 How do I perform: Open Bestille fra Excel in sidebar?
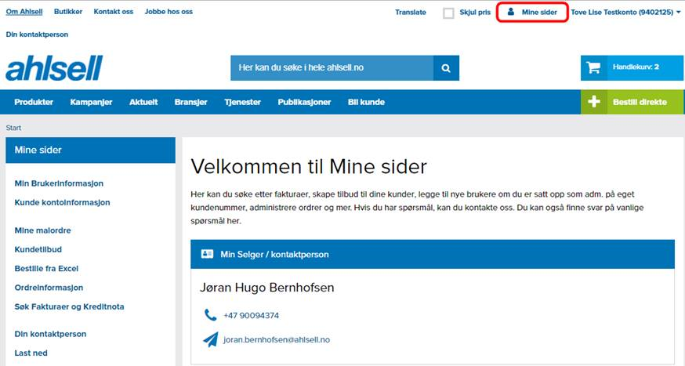[x=46, y=269]
